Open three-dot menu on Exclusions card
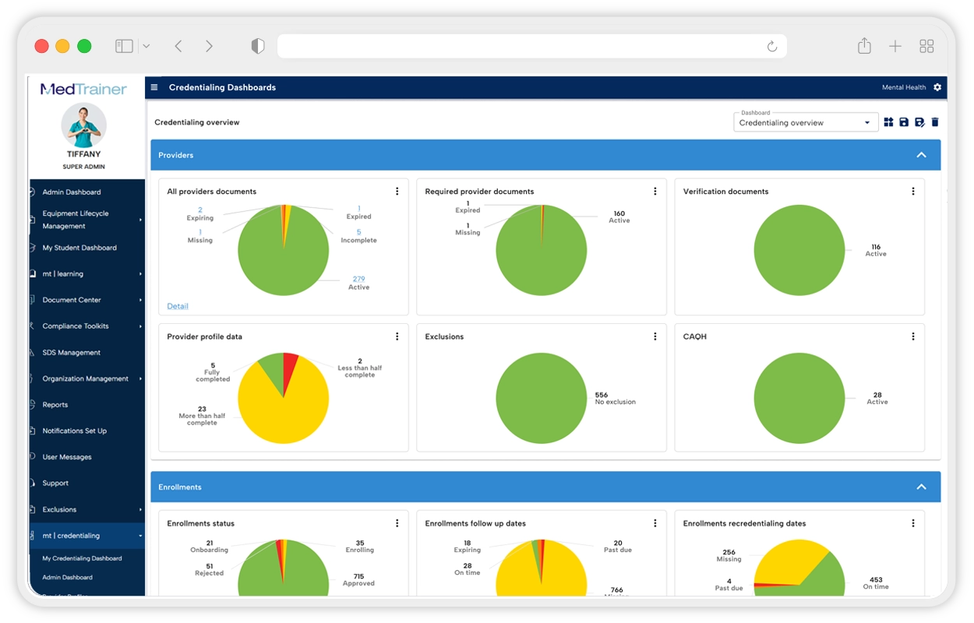 coord(655,336)
